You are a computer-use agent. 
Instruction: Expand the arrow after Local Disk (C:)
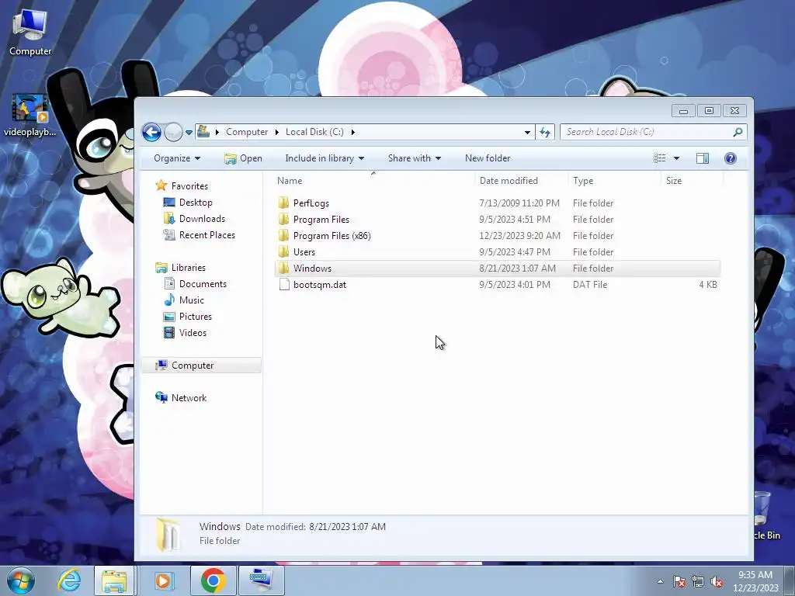353,132
